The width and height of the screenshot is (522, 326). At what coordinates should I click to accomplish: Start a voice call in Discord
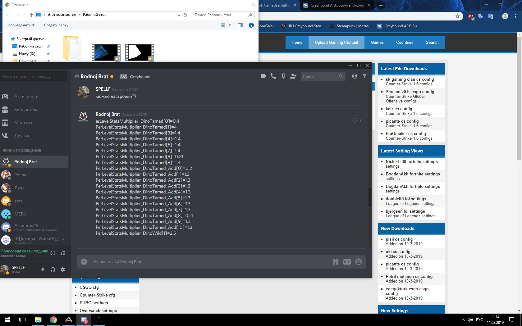pyautogui.click(x=273, y=76)
